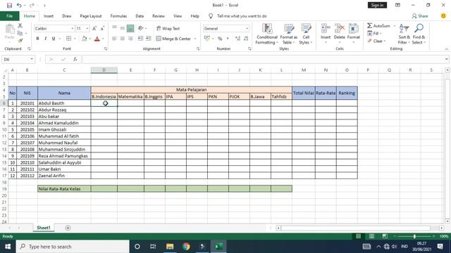
Task: Apply the red font color
Action: click(97, 39)
